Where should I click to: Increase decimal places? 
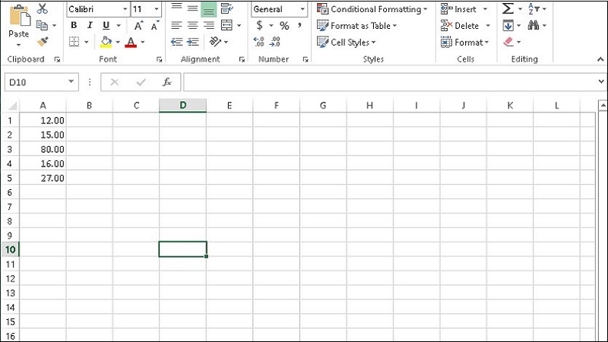click(x=258, y=42)
